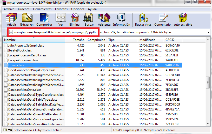212x134 pixels.
Task: Click compressed size value 11.545
Action: (101, 75)
